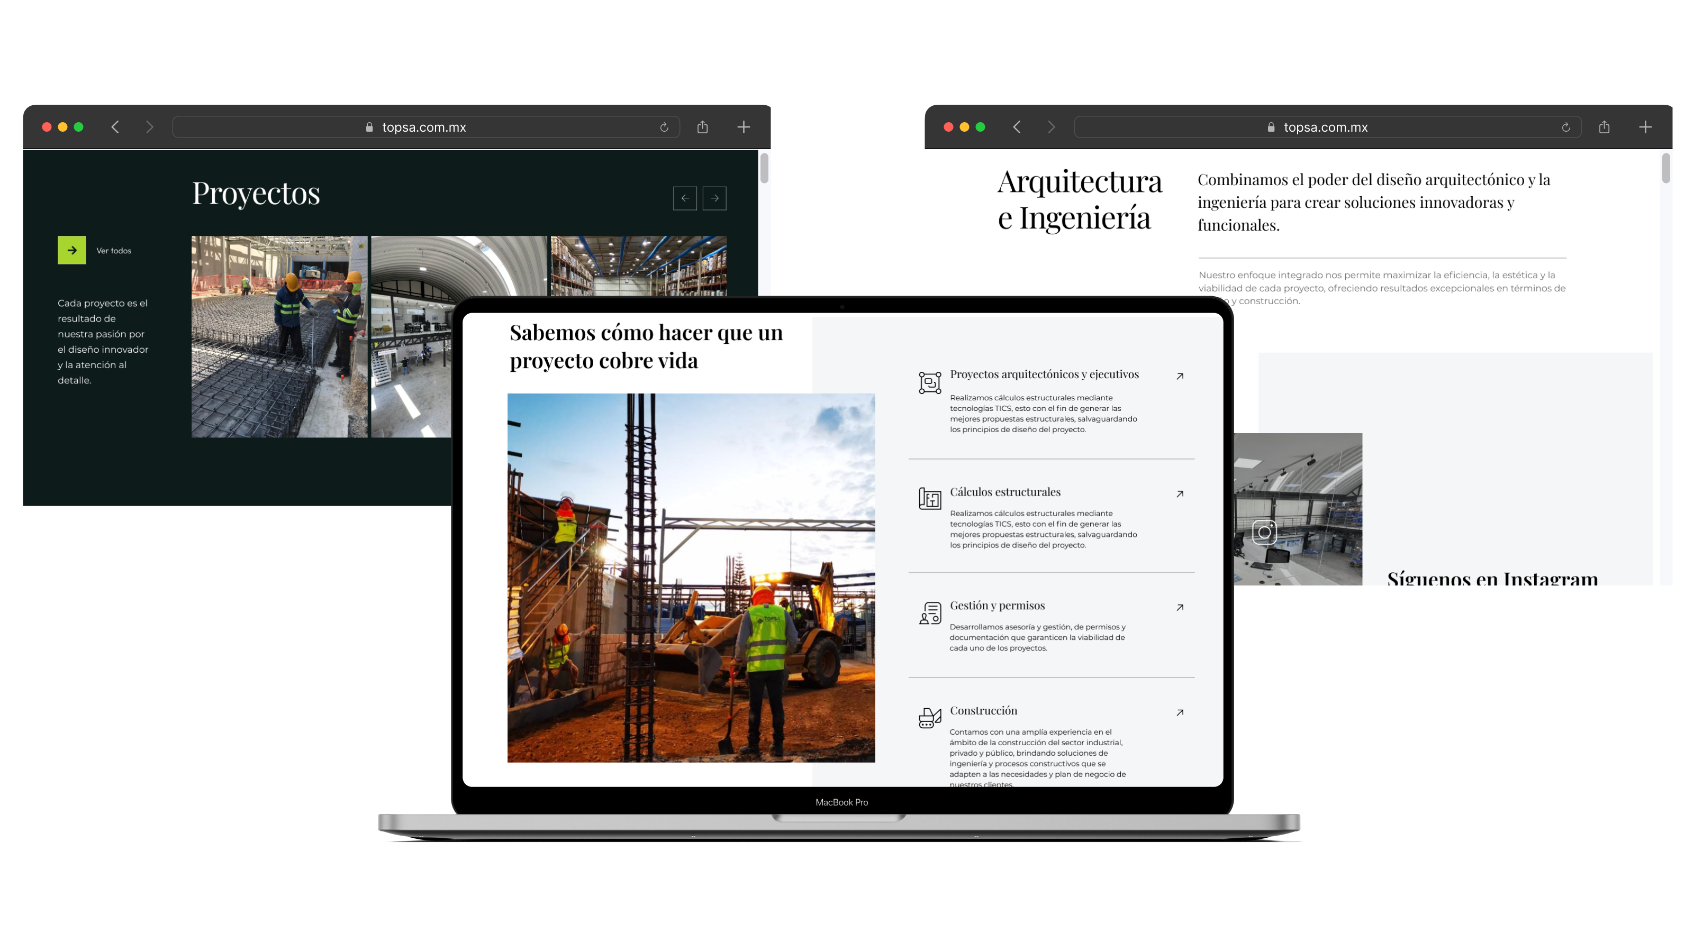This screenshot has height=952, width=1694.
Task: Click the Ver todos link
Action: (x=114, y=251)
